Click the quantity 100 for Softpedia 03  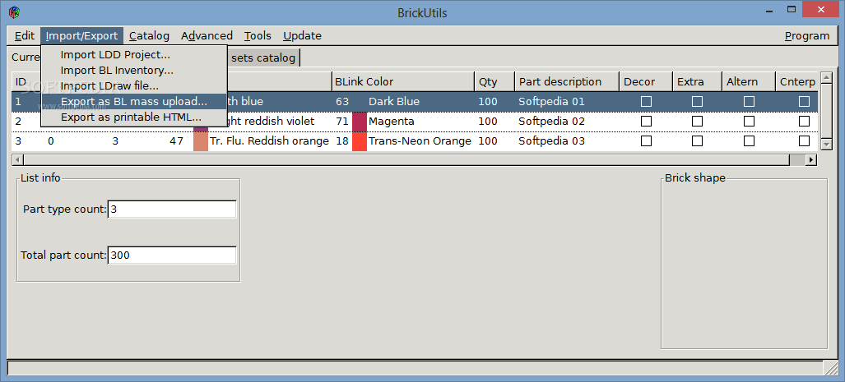click(x=488, y=141)
